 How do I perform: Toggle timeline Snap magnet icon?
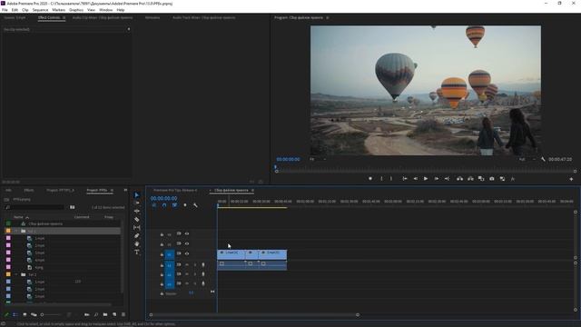tap(164, 205)
